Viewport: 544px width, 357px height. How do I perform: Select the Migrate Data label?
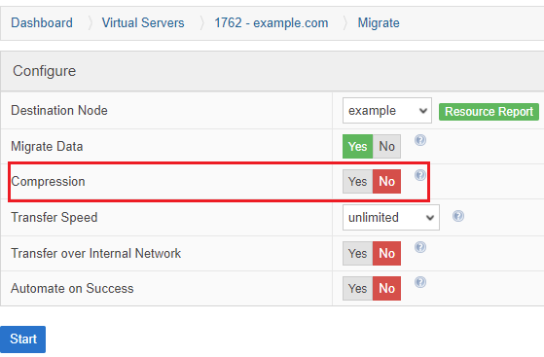[47, 147]
